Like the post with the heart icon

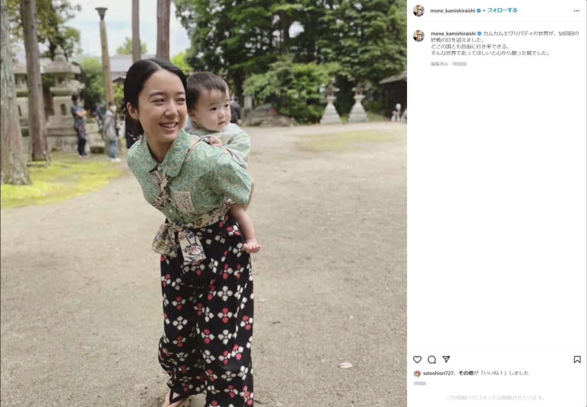point(417,360)
